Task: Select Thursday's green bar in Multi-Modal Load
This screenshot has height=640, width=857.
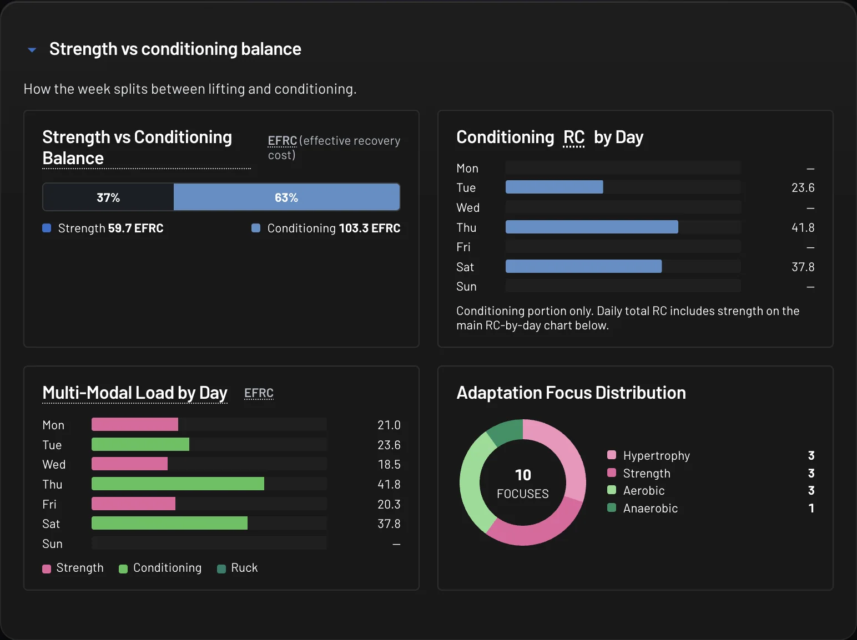Action: tap(178, 484)
